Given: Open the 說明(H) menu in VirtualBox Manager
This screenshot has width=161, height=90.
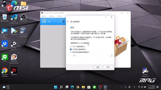Looking at the screenshot, I should click(60, 16).
